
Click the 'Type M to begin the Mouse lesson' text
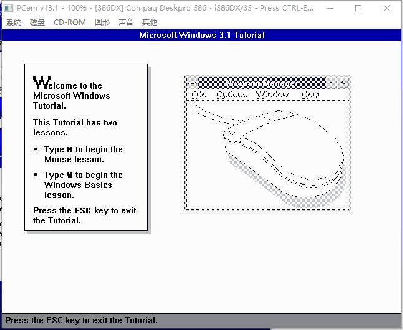[83, 154]
